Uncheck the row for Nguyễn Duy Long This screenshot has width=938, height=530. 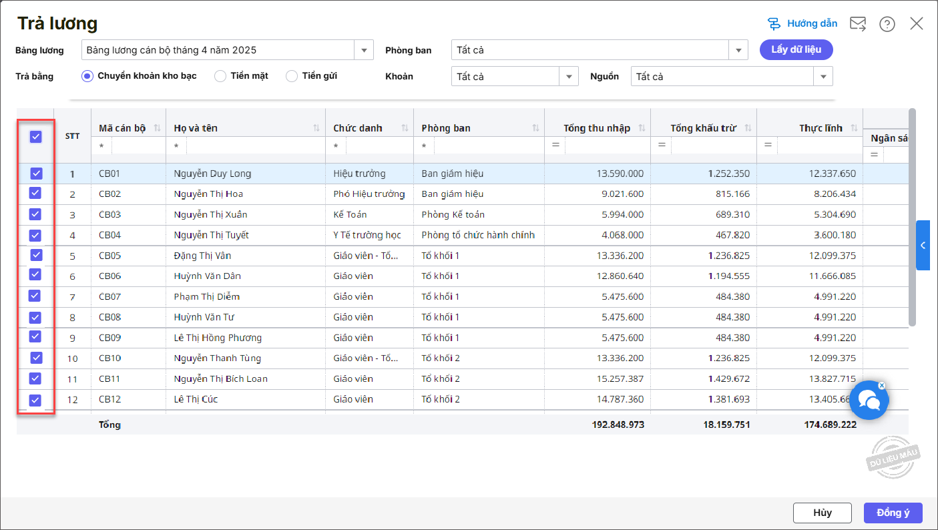[x=36, y=174]
